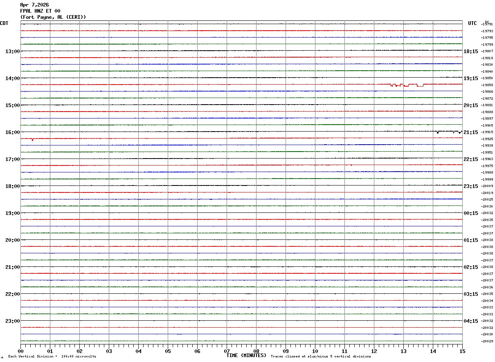Select the 16:00 CDT time label
Screen dimensions: 495x362
[13, 132]
